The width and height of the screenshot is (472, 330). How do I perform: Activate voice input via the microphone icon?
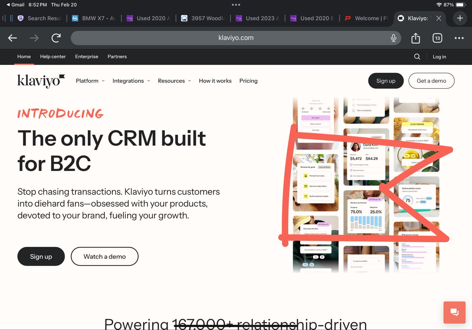[x=393, y=38]
